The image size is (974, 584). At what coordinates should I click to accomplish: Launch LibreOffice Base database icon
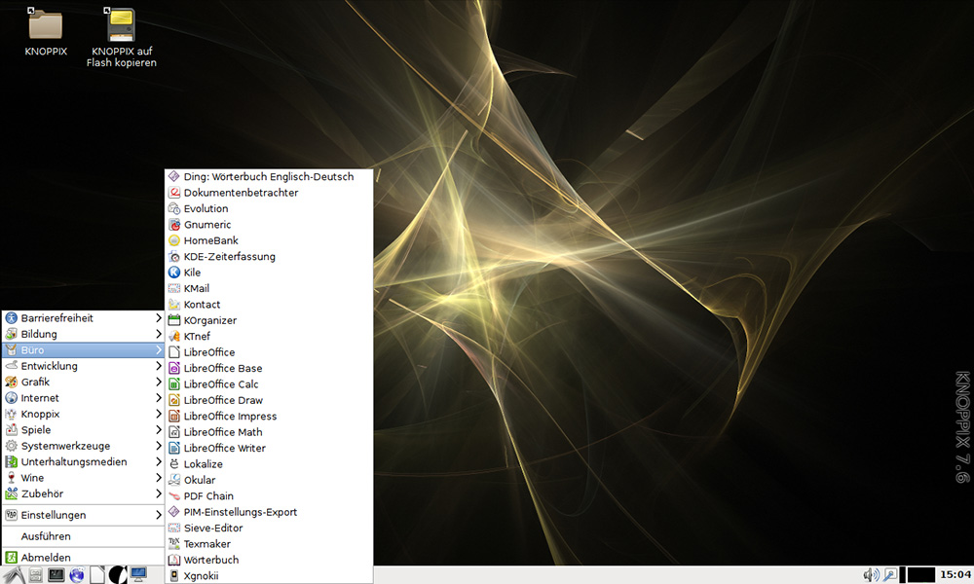pos(174,369)
